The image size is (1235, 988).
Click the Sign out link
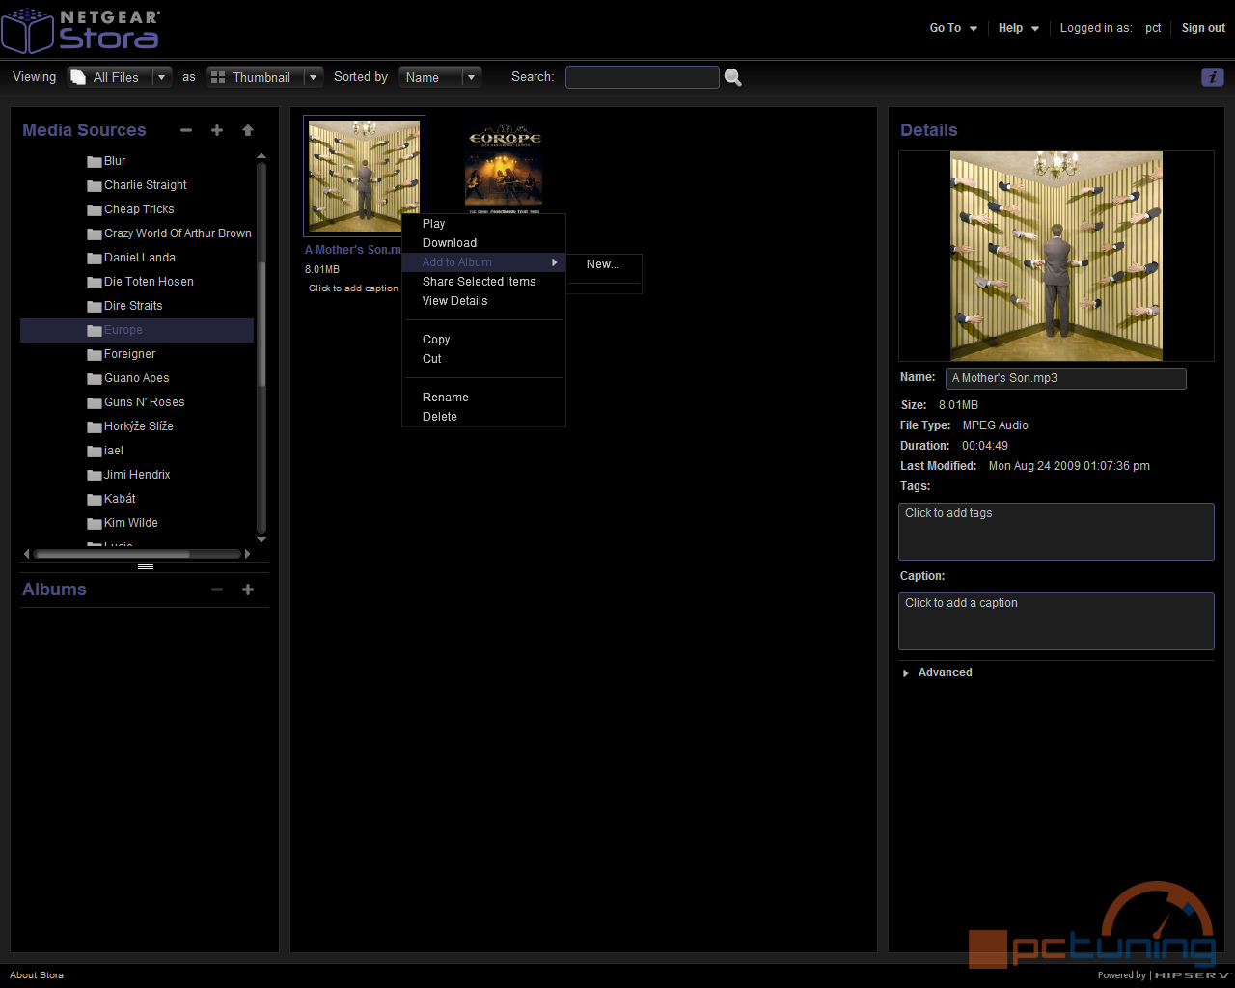click(x=1203, y=28)
